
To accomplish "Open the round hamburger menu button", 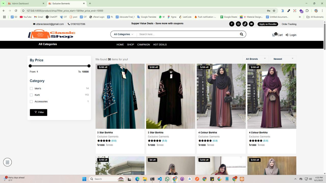I will [7, 162].
